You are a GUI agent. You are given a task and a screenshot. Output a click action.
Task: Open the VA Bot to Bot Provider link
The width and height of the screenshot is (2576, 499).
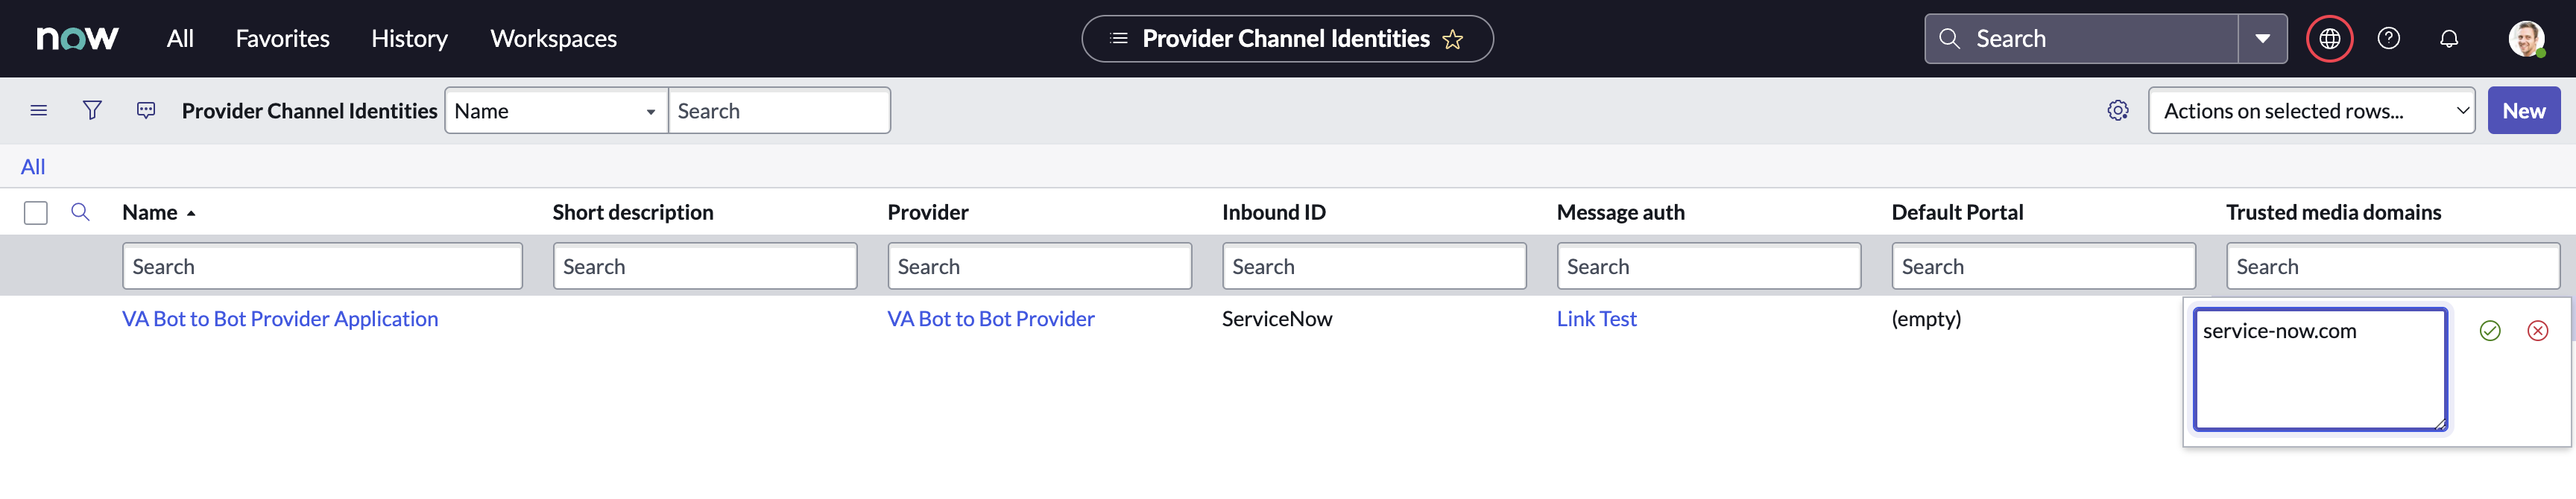pyautogui.click(x=991, y=319)
